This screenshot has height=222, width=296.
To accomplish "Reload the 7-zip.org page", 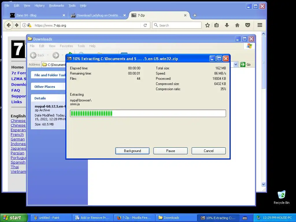I will (145, 25).
